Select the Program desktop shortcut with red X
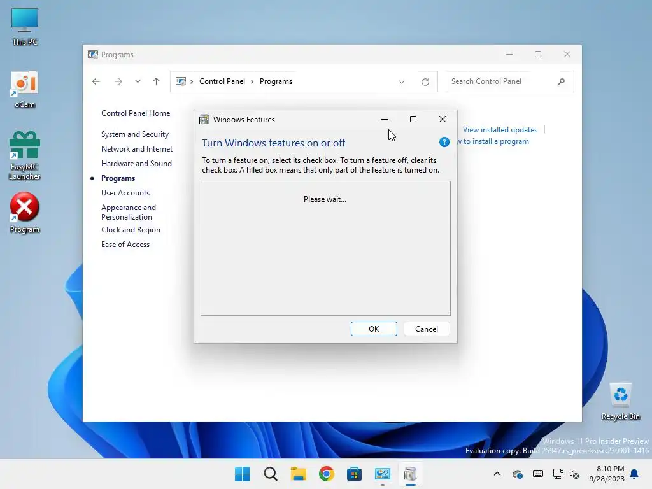The height and width of the screenshot is (489, 652). pos(25,213)
